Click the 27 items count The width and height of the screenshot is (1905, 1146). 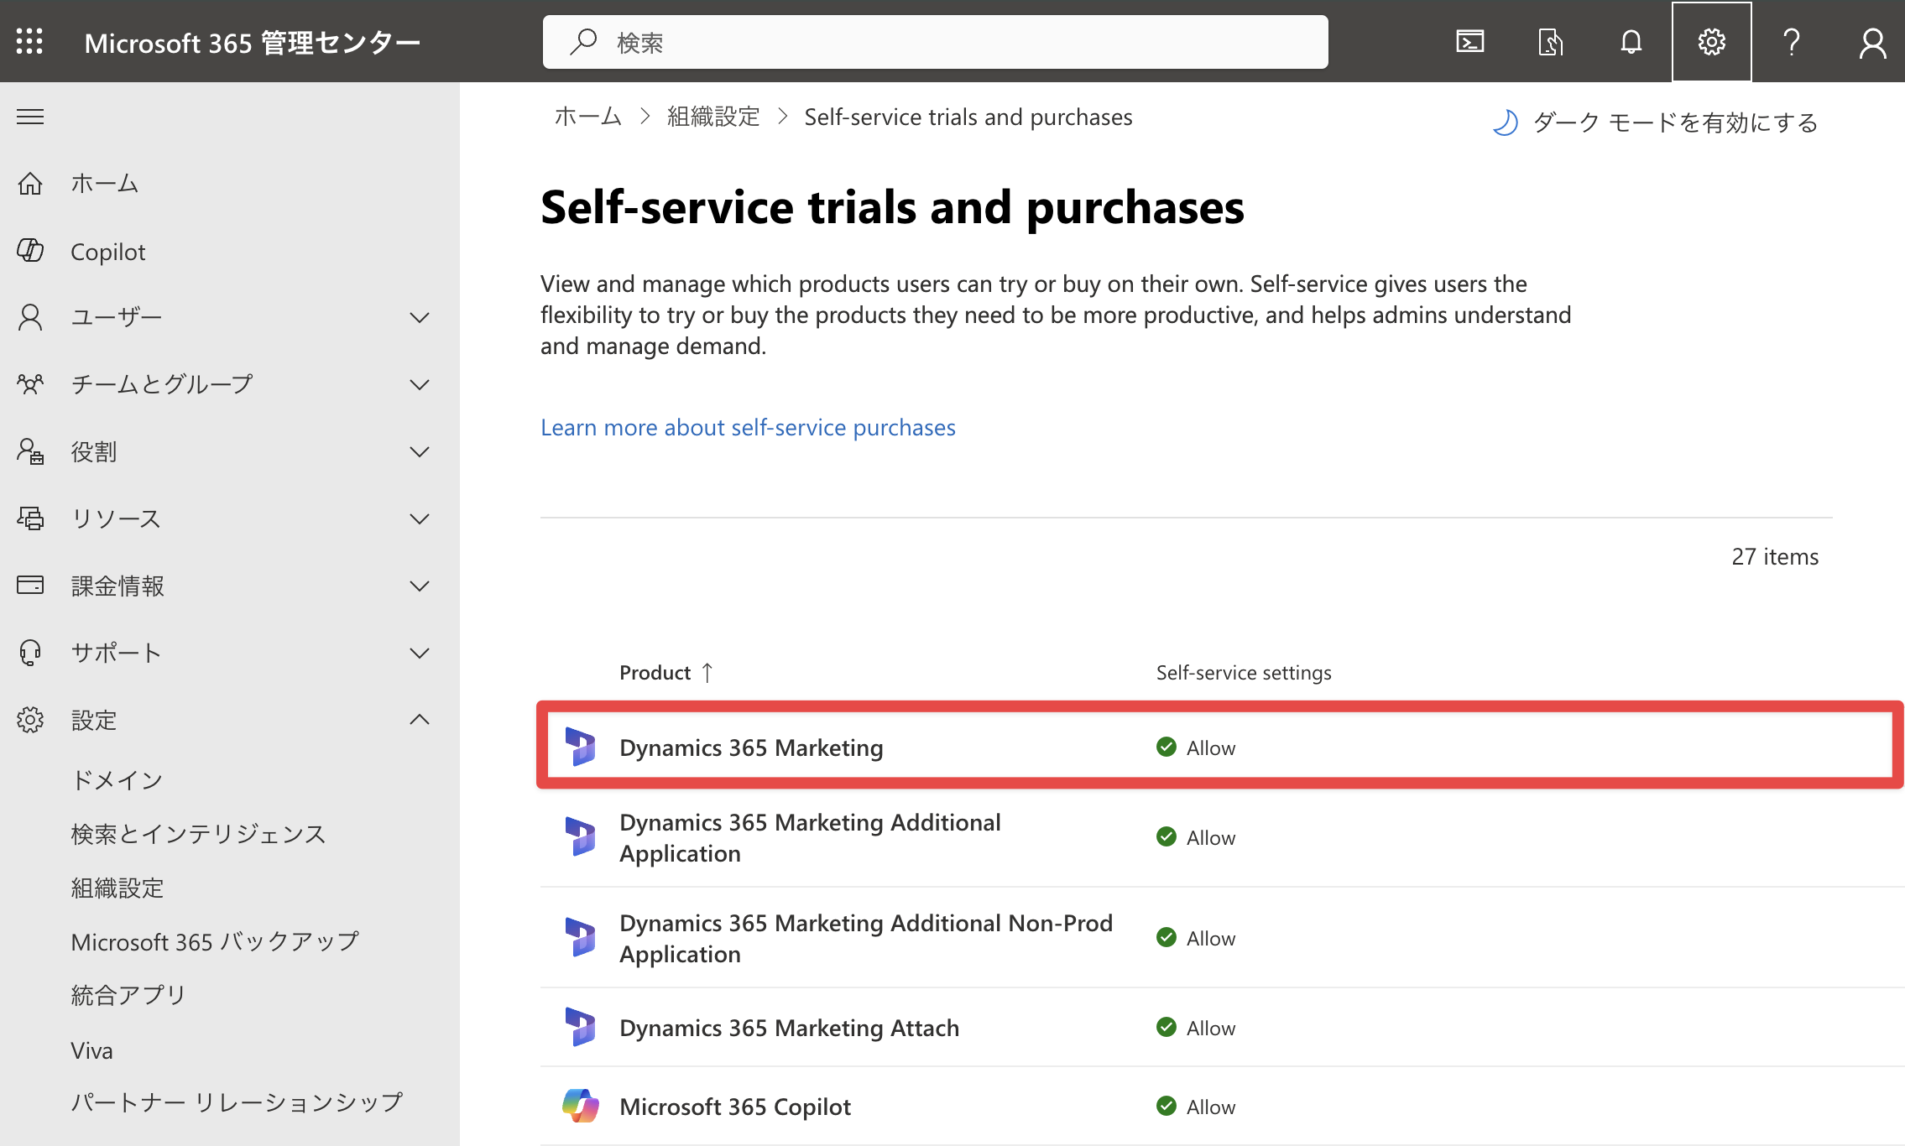[1775, 556]
